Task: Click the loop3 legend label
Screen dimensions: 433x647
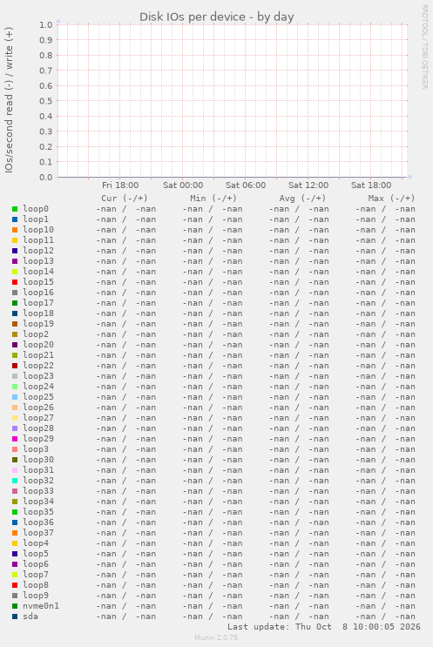Action: (x=36, y=449)
